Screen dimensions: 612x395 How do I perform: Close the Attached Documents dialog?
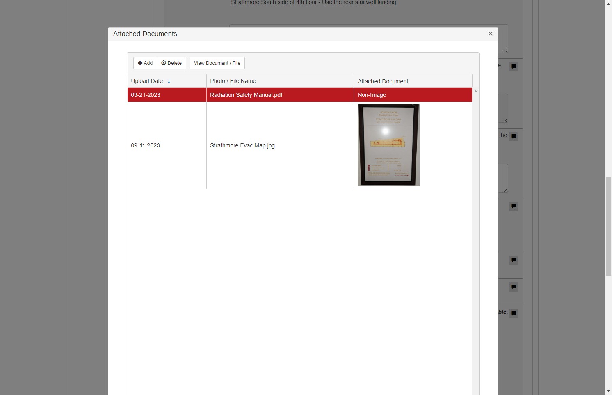tap(490, 34)
